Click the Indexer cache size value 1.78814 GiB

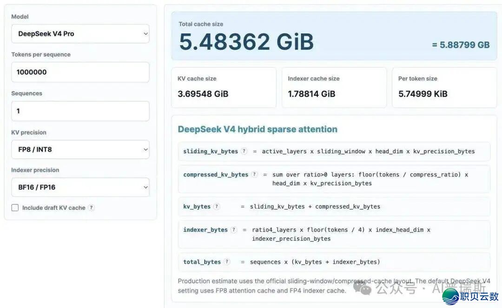(x=311, y=94)
